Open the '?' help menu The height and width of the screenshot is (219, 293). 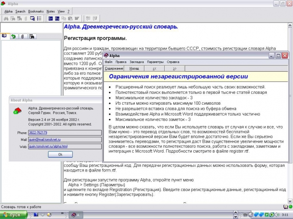pyautogui.click(x=68, y=11)
